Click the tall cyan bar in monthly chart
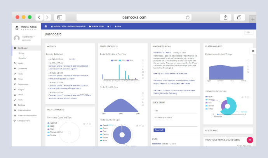The width and height of the screenshot is (268, 158). coord(119,72)
